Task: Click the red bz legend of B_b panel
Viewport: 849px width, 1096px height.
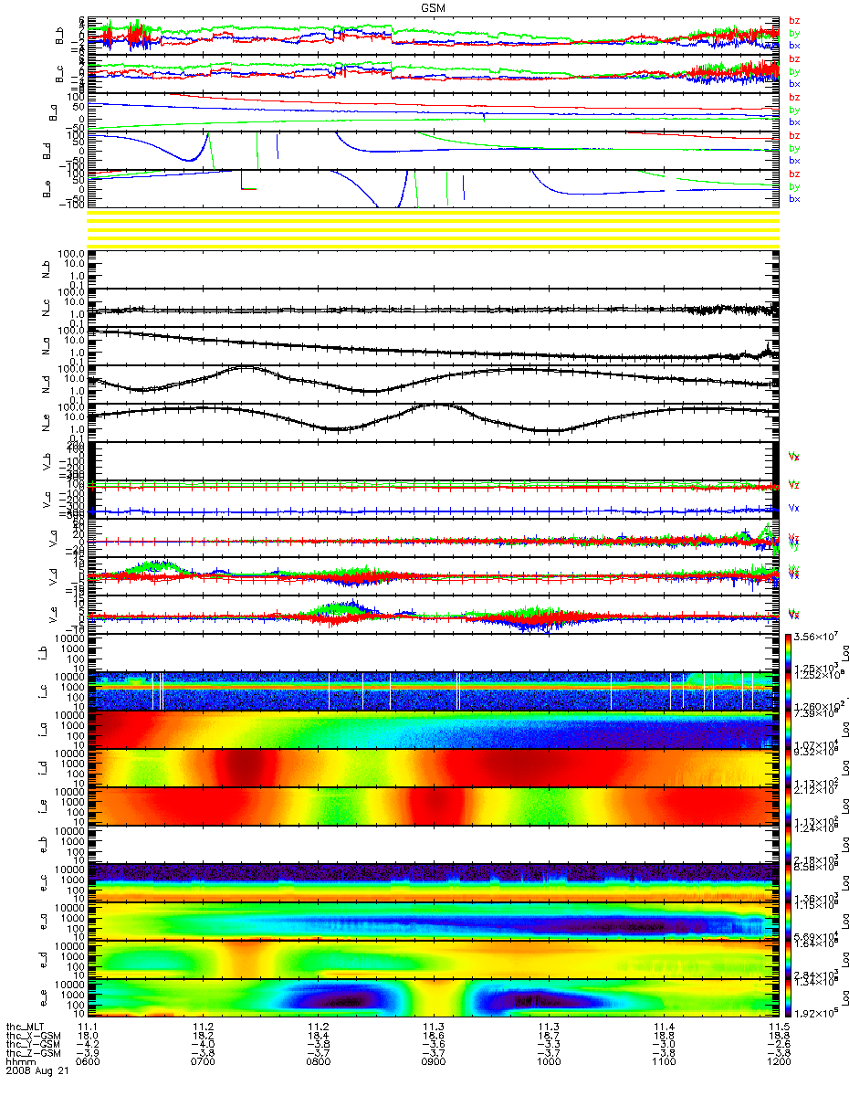Action: (x=794, y=21)
